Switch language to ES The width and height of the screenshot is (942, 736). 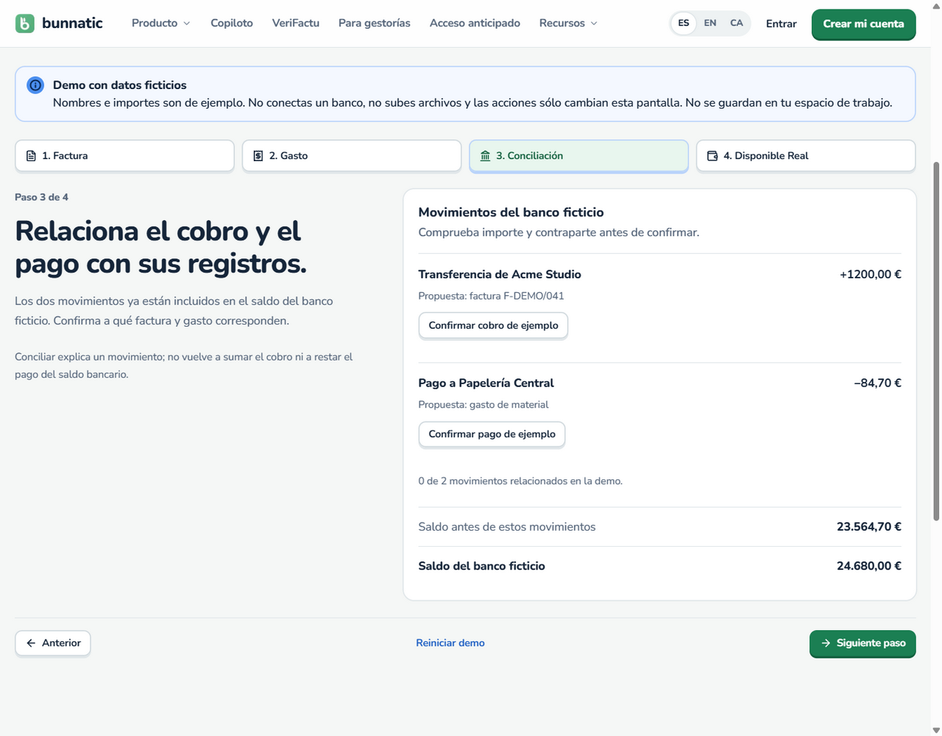[684, 24]
